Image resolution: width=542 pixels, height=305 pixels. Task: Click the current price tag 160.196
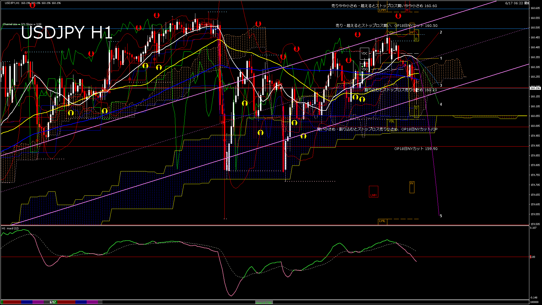click(x=535, y=88)
